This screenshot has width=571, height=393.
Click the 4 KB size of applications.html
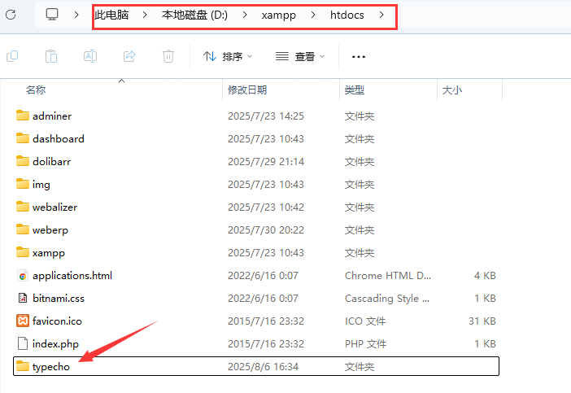485,275
